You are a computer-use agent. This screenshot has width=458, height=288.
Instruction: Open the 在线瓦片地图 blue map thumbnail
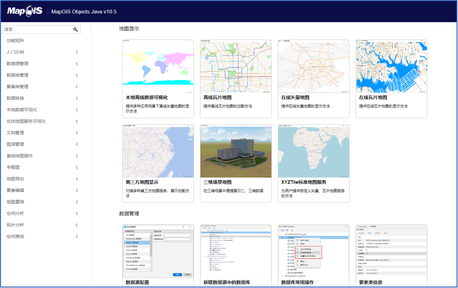[x=392, y=67]
